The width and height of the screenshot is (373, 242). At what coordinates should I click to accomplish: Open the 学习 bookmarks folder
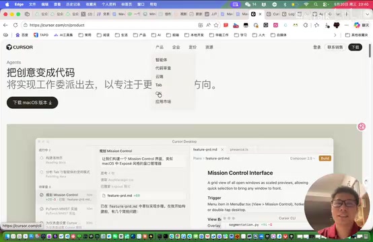coord(240,35)
